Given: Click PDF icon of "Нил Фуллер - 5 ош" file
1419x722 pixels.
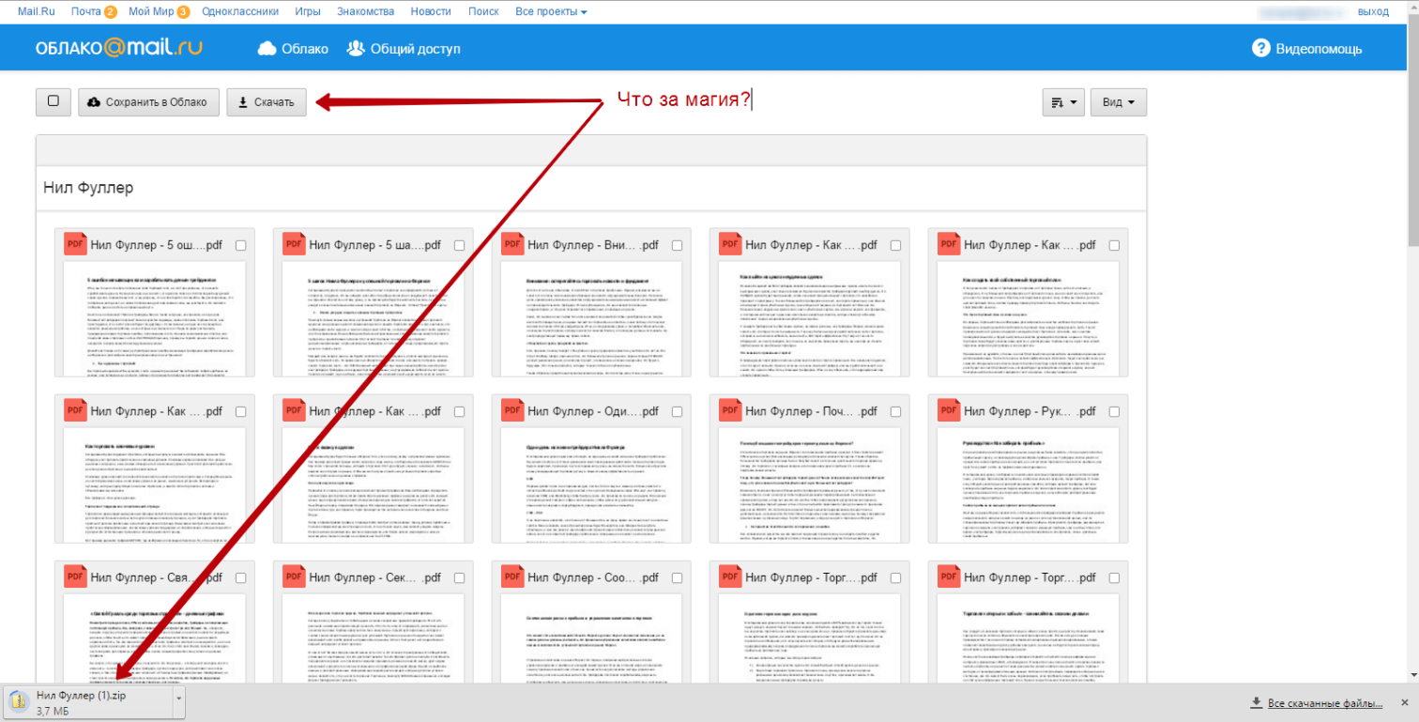Looking at the screenshot, I should point(75,244).
